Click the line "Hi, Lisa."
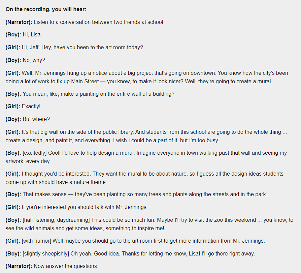301x273 pixels. click(32, 35)
